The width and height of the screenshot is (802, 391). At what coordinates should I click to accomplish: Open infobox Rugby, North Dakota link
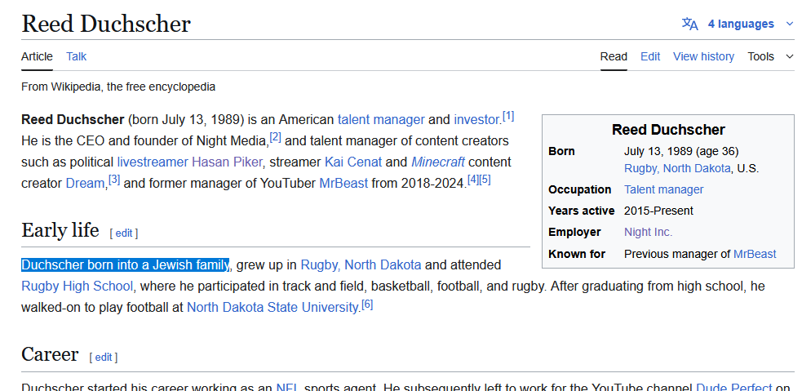pos(677,168)
